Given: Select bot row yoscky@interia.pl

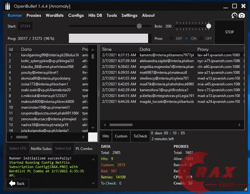Looking at the screenshot, I should tap(48, 73).
